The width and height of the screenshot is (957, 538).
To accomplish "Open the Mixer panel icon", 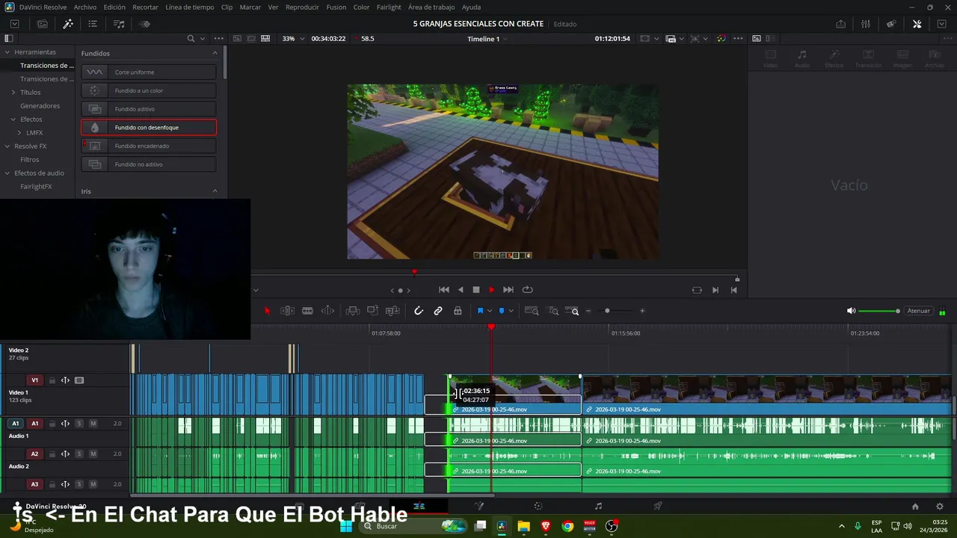I will (866, 24).
